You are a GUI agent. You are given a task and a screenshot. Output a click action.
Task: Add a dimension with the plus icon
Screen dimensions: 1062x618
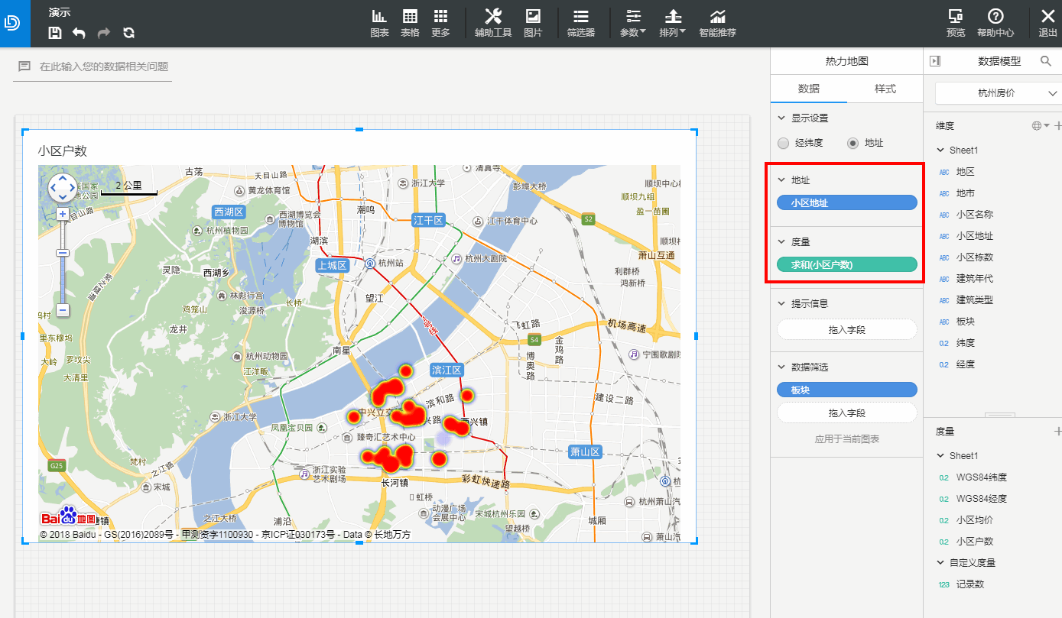[1057, 125]
